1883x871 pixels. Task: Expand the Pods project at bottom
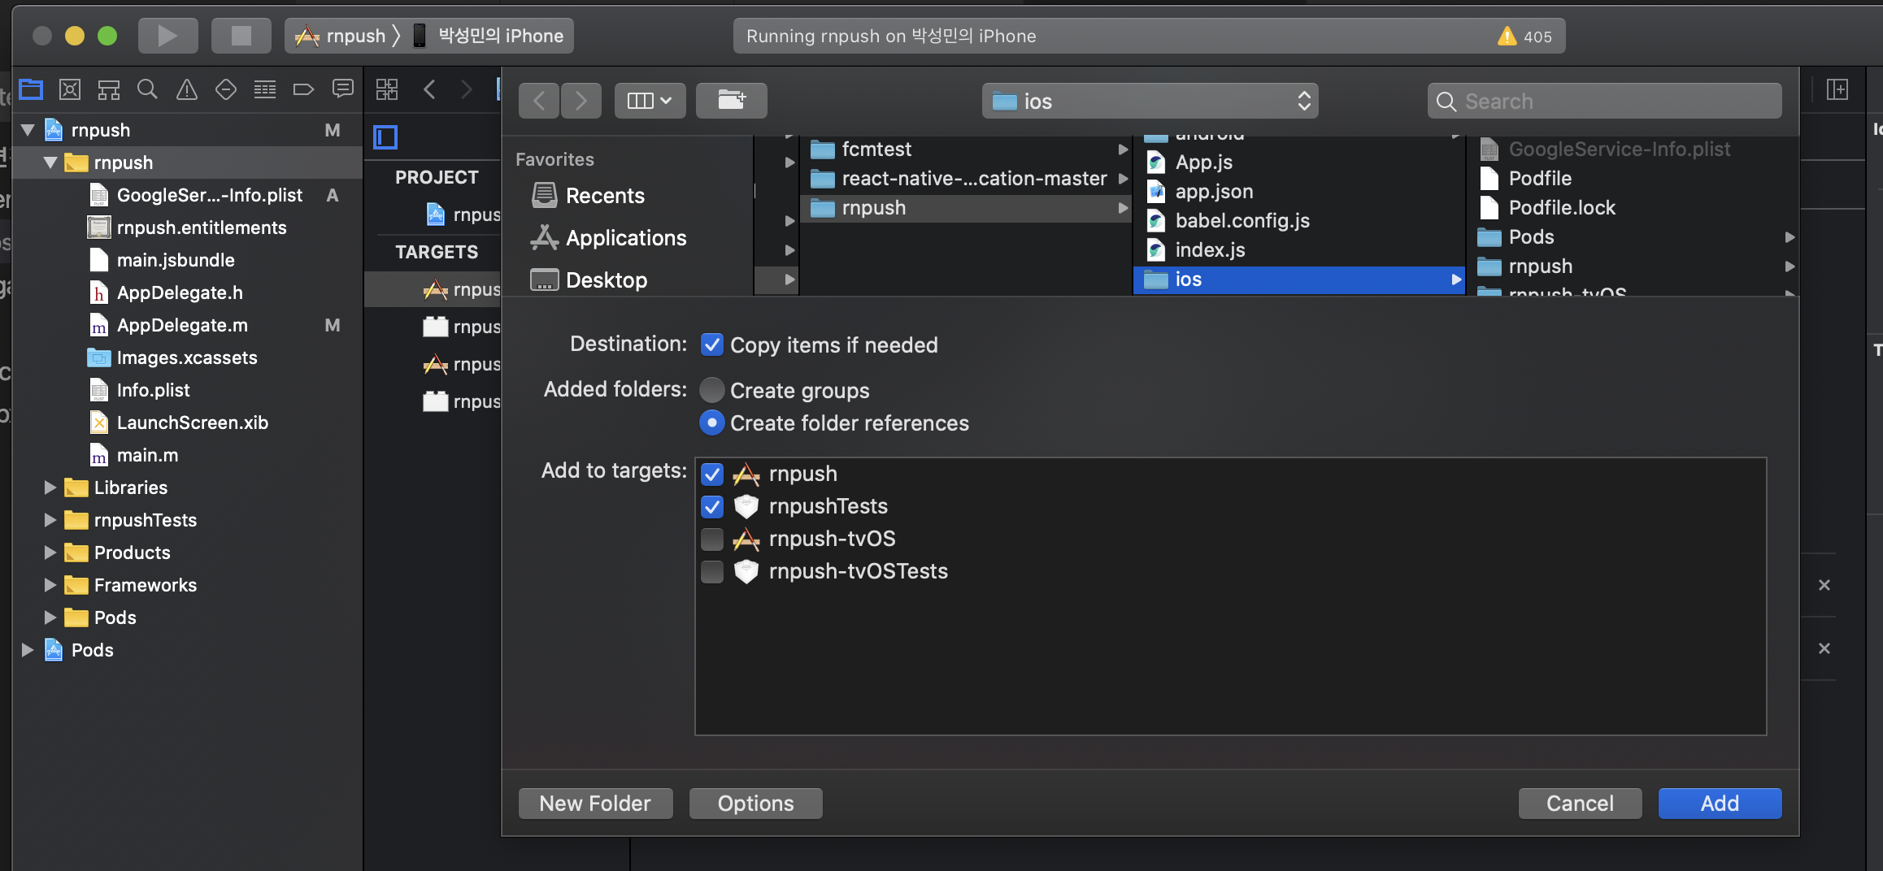pyautogui.click(x=28, y=650)
